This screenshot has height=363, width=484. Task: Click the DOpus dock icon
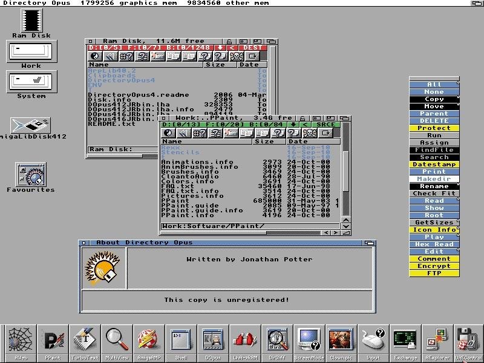(x=213, y=343)
